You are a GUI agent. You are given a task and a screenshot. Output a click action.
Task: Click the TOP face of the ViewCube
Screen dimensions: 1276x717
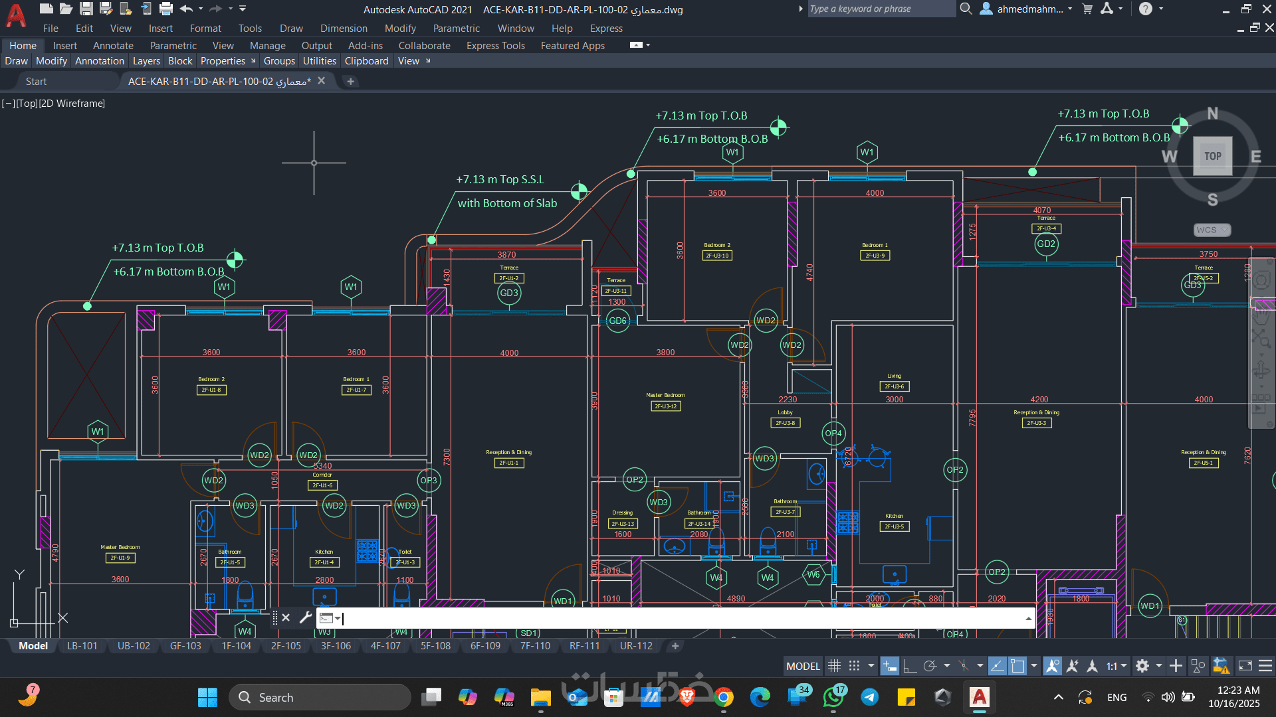click(1212, 157)
